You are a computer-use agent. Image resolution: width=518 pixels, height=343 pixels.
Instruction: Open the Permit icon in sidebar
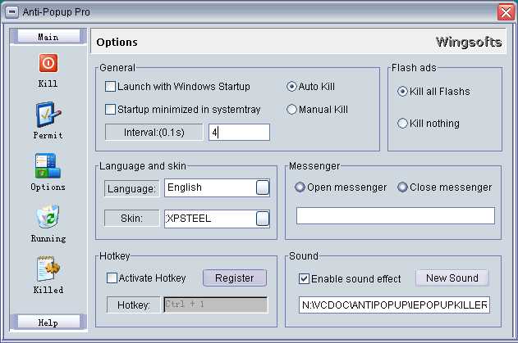pos(48,115)
